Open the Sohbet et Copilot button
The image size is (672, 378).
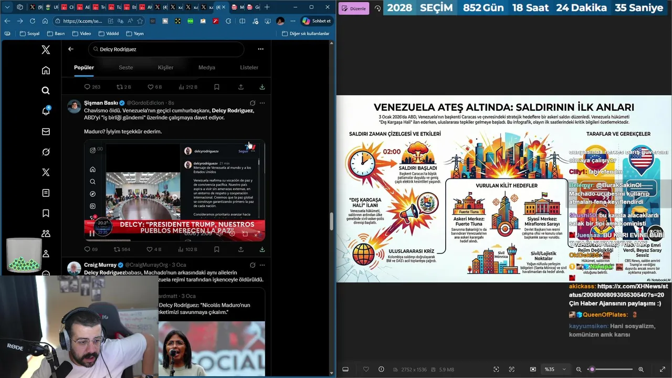pyautogui.click(x=317, y=21)
